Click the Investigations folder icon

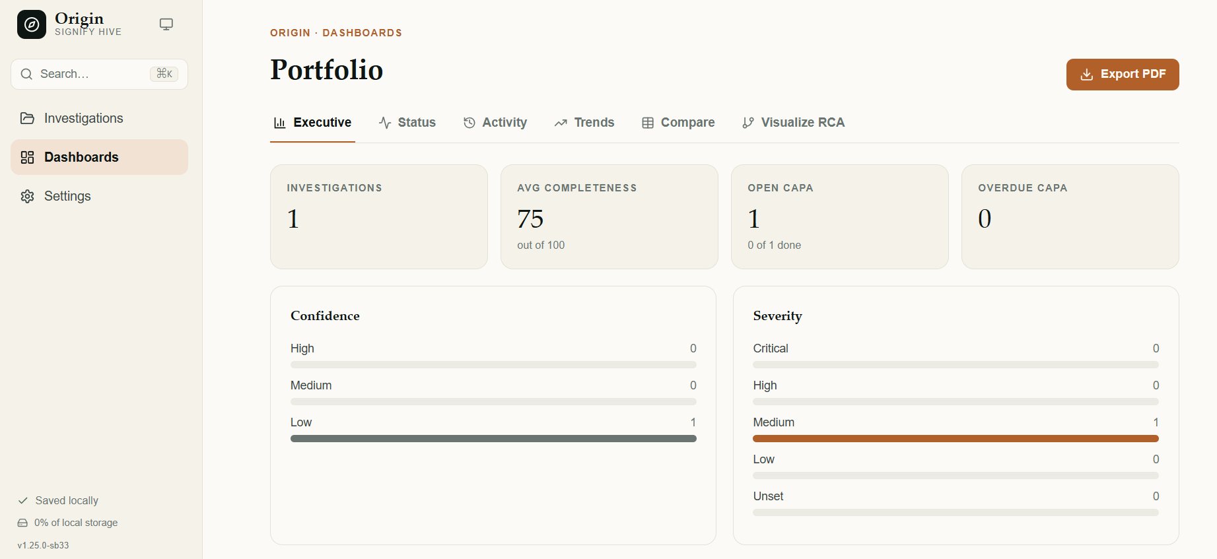point(27,118)
